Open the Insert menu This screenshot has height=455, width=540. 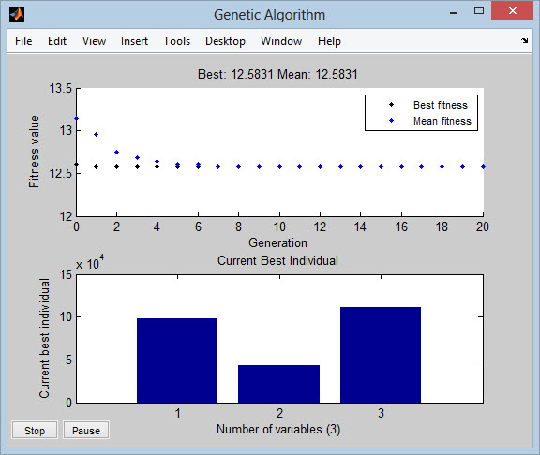coord(134,41)
